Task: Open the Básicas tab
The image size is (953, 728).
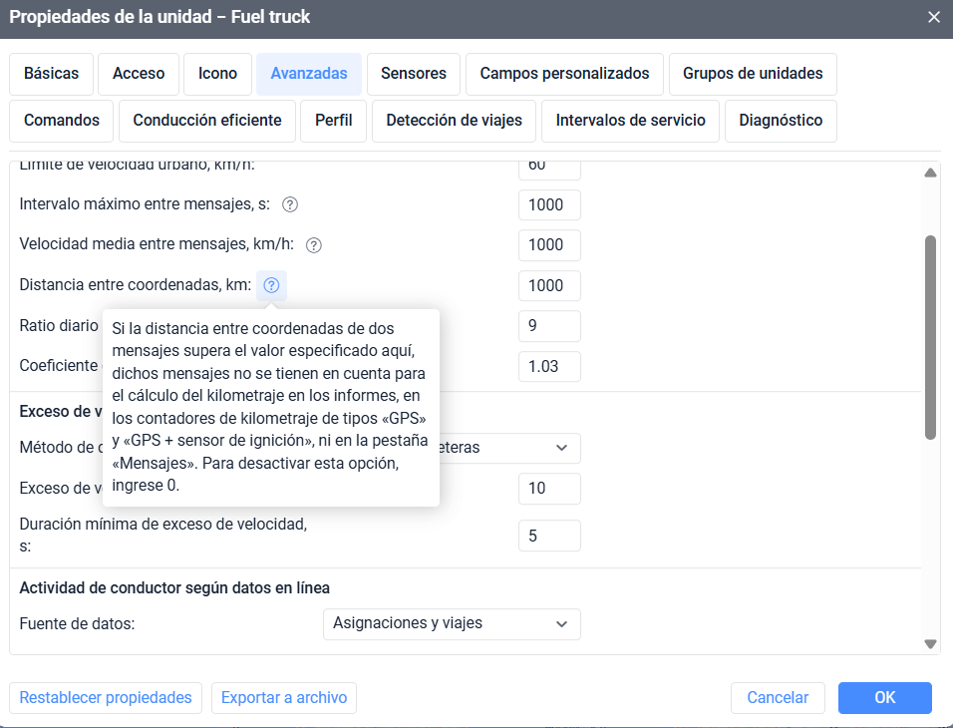Action: 51,74
